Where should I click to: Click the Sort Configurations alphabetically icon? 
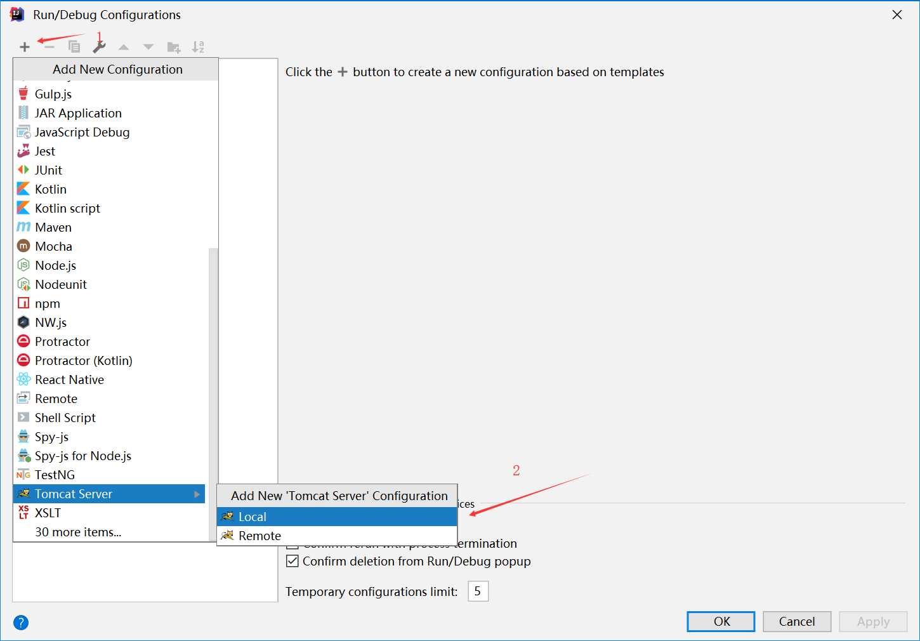point(198,47)
